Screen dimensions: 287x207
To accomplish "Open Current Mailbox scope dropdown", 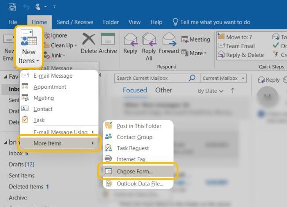I will 223,78.
